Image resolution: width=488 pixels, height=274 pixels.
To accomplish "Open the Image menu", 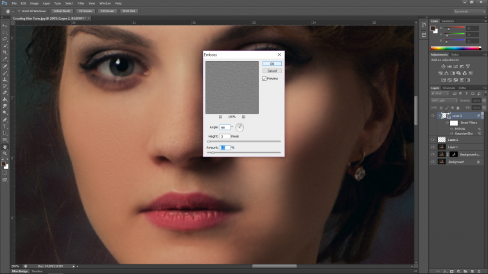I will pos(34,3).
